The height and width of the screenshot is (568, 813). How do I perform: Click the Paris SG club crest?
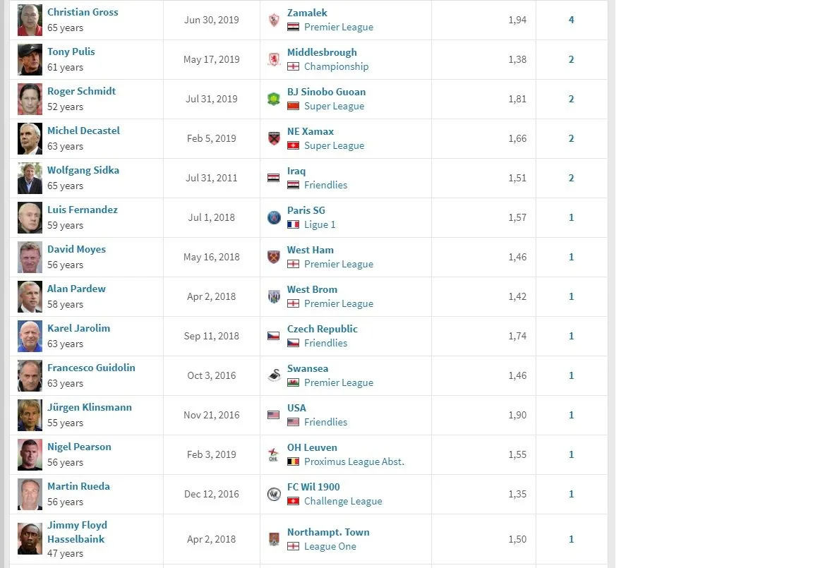click(x=274, y=217)
